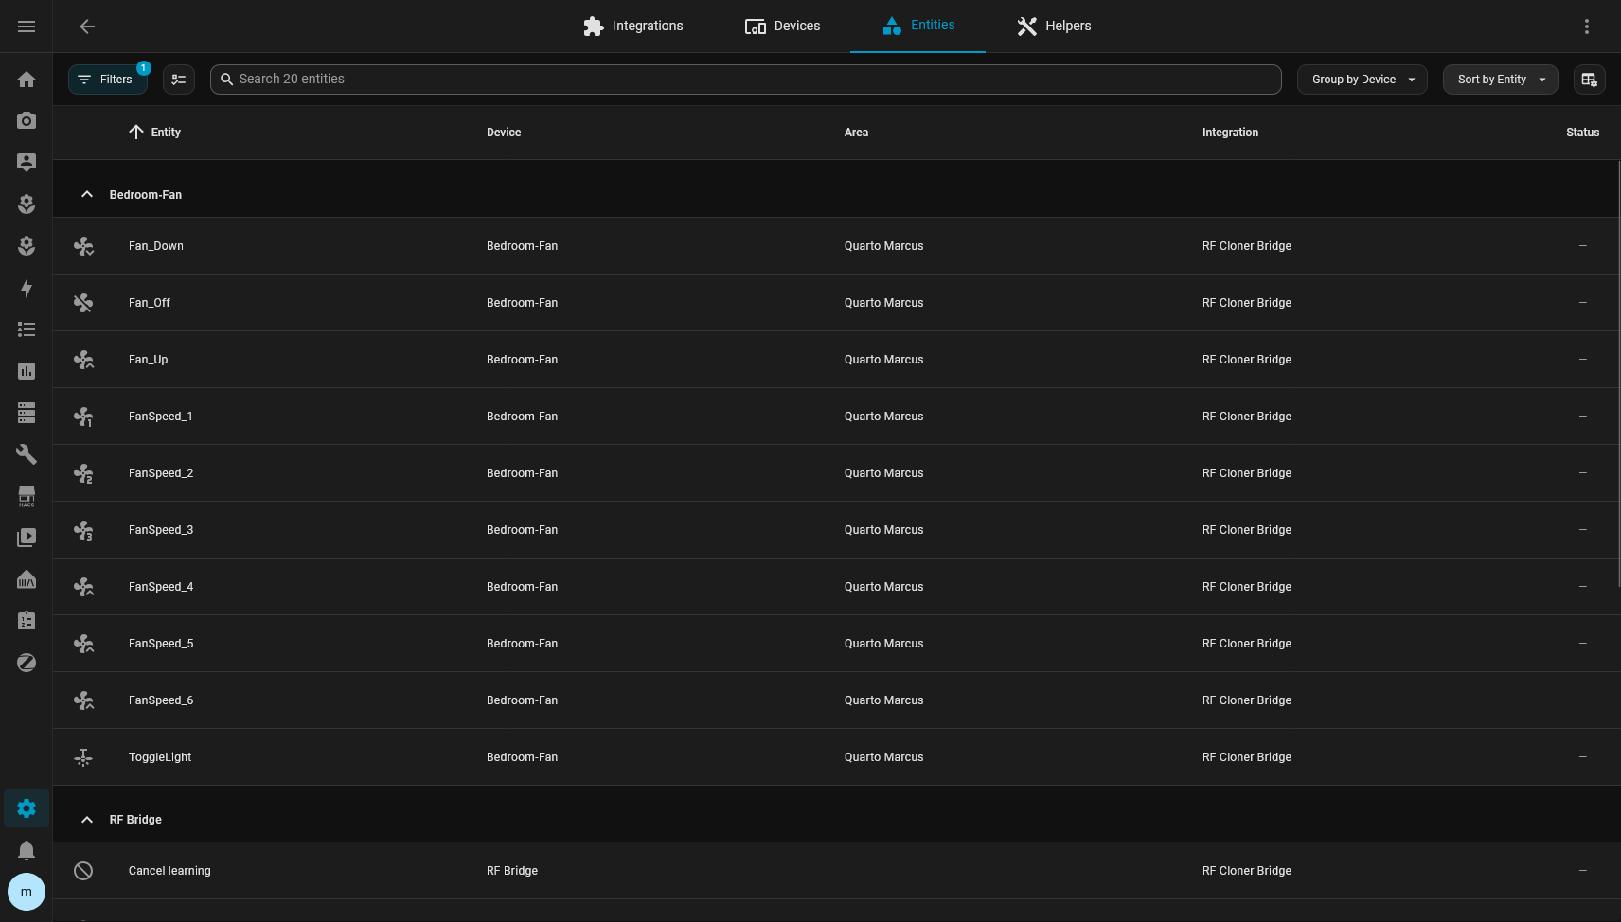
Task: Open the Sort by Entity dropdown
Action: pos(1501,80)
